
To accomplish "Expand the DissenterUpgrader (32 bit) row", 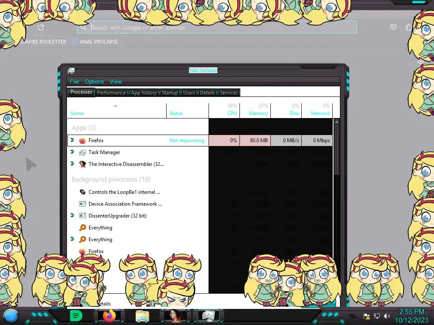I will tap(72, 215).
